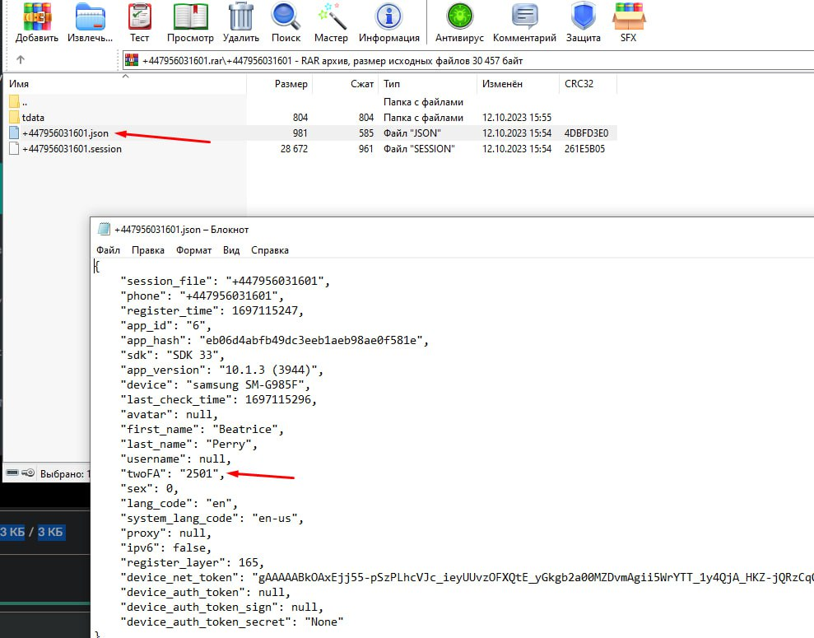Click the tdata folder icon
This screenshot has width=814, height=638.
coord(15,118)
